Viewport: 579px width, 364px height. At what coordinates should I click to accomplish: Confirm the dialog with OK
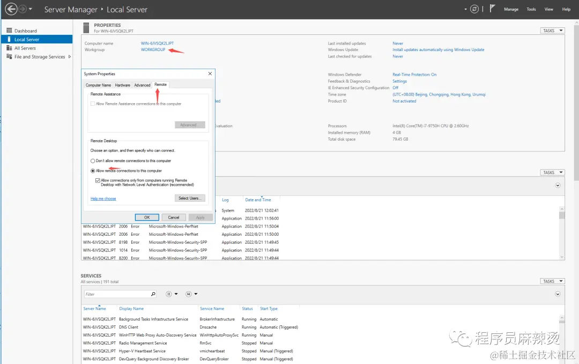point(147,217)
